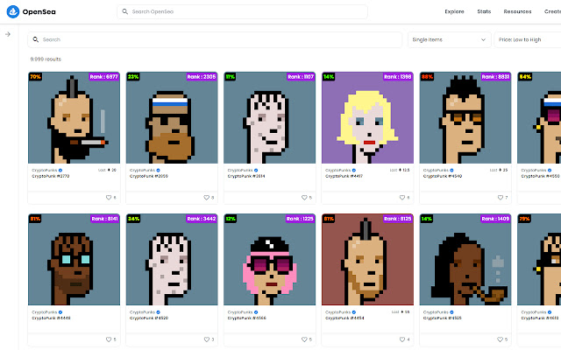Image resolution: width=561 pixels, height=350 pixels.
Task: Open the pale zombie punk image Rank 1107
Action: pyautogui.click(x=270, y=118)
